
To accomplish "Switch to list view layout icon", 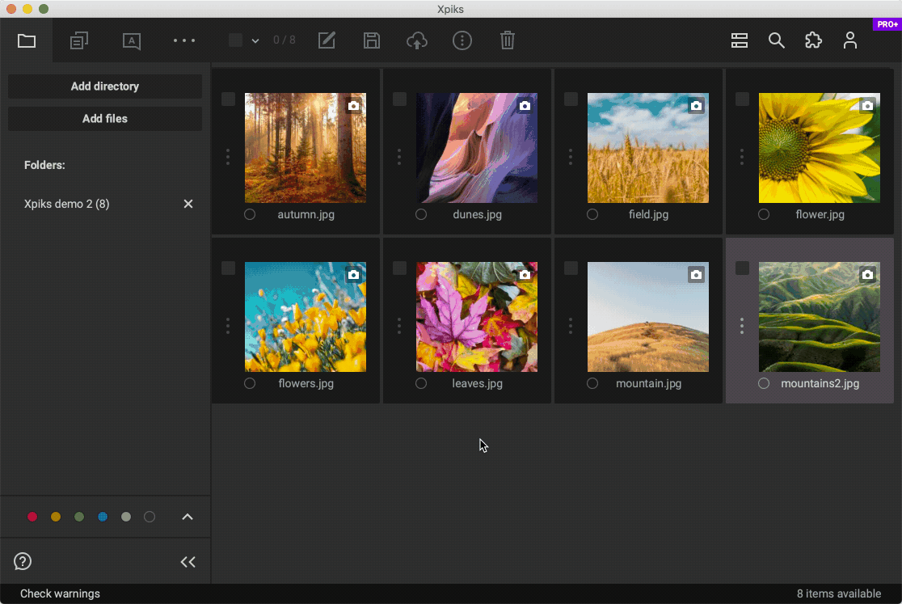I will (740, 40).
